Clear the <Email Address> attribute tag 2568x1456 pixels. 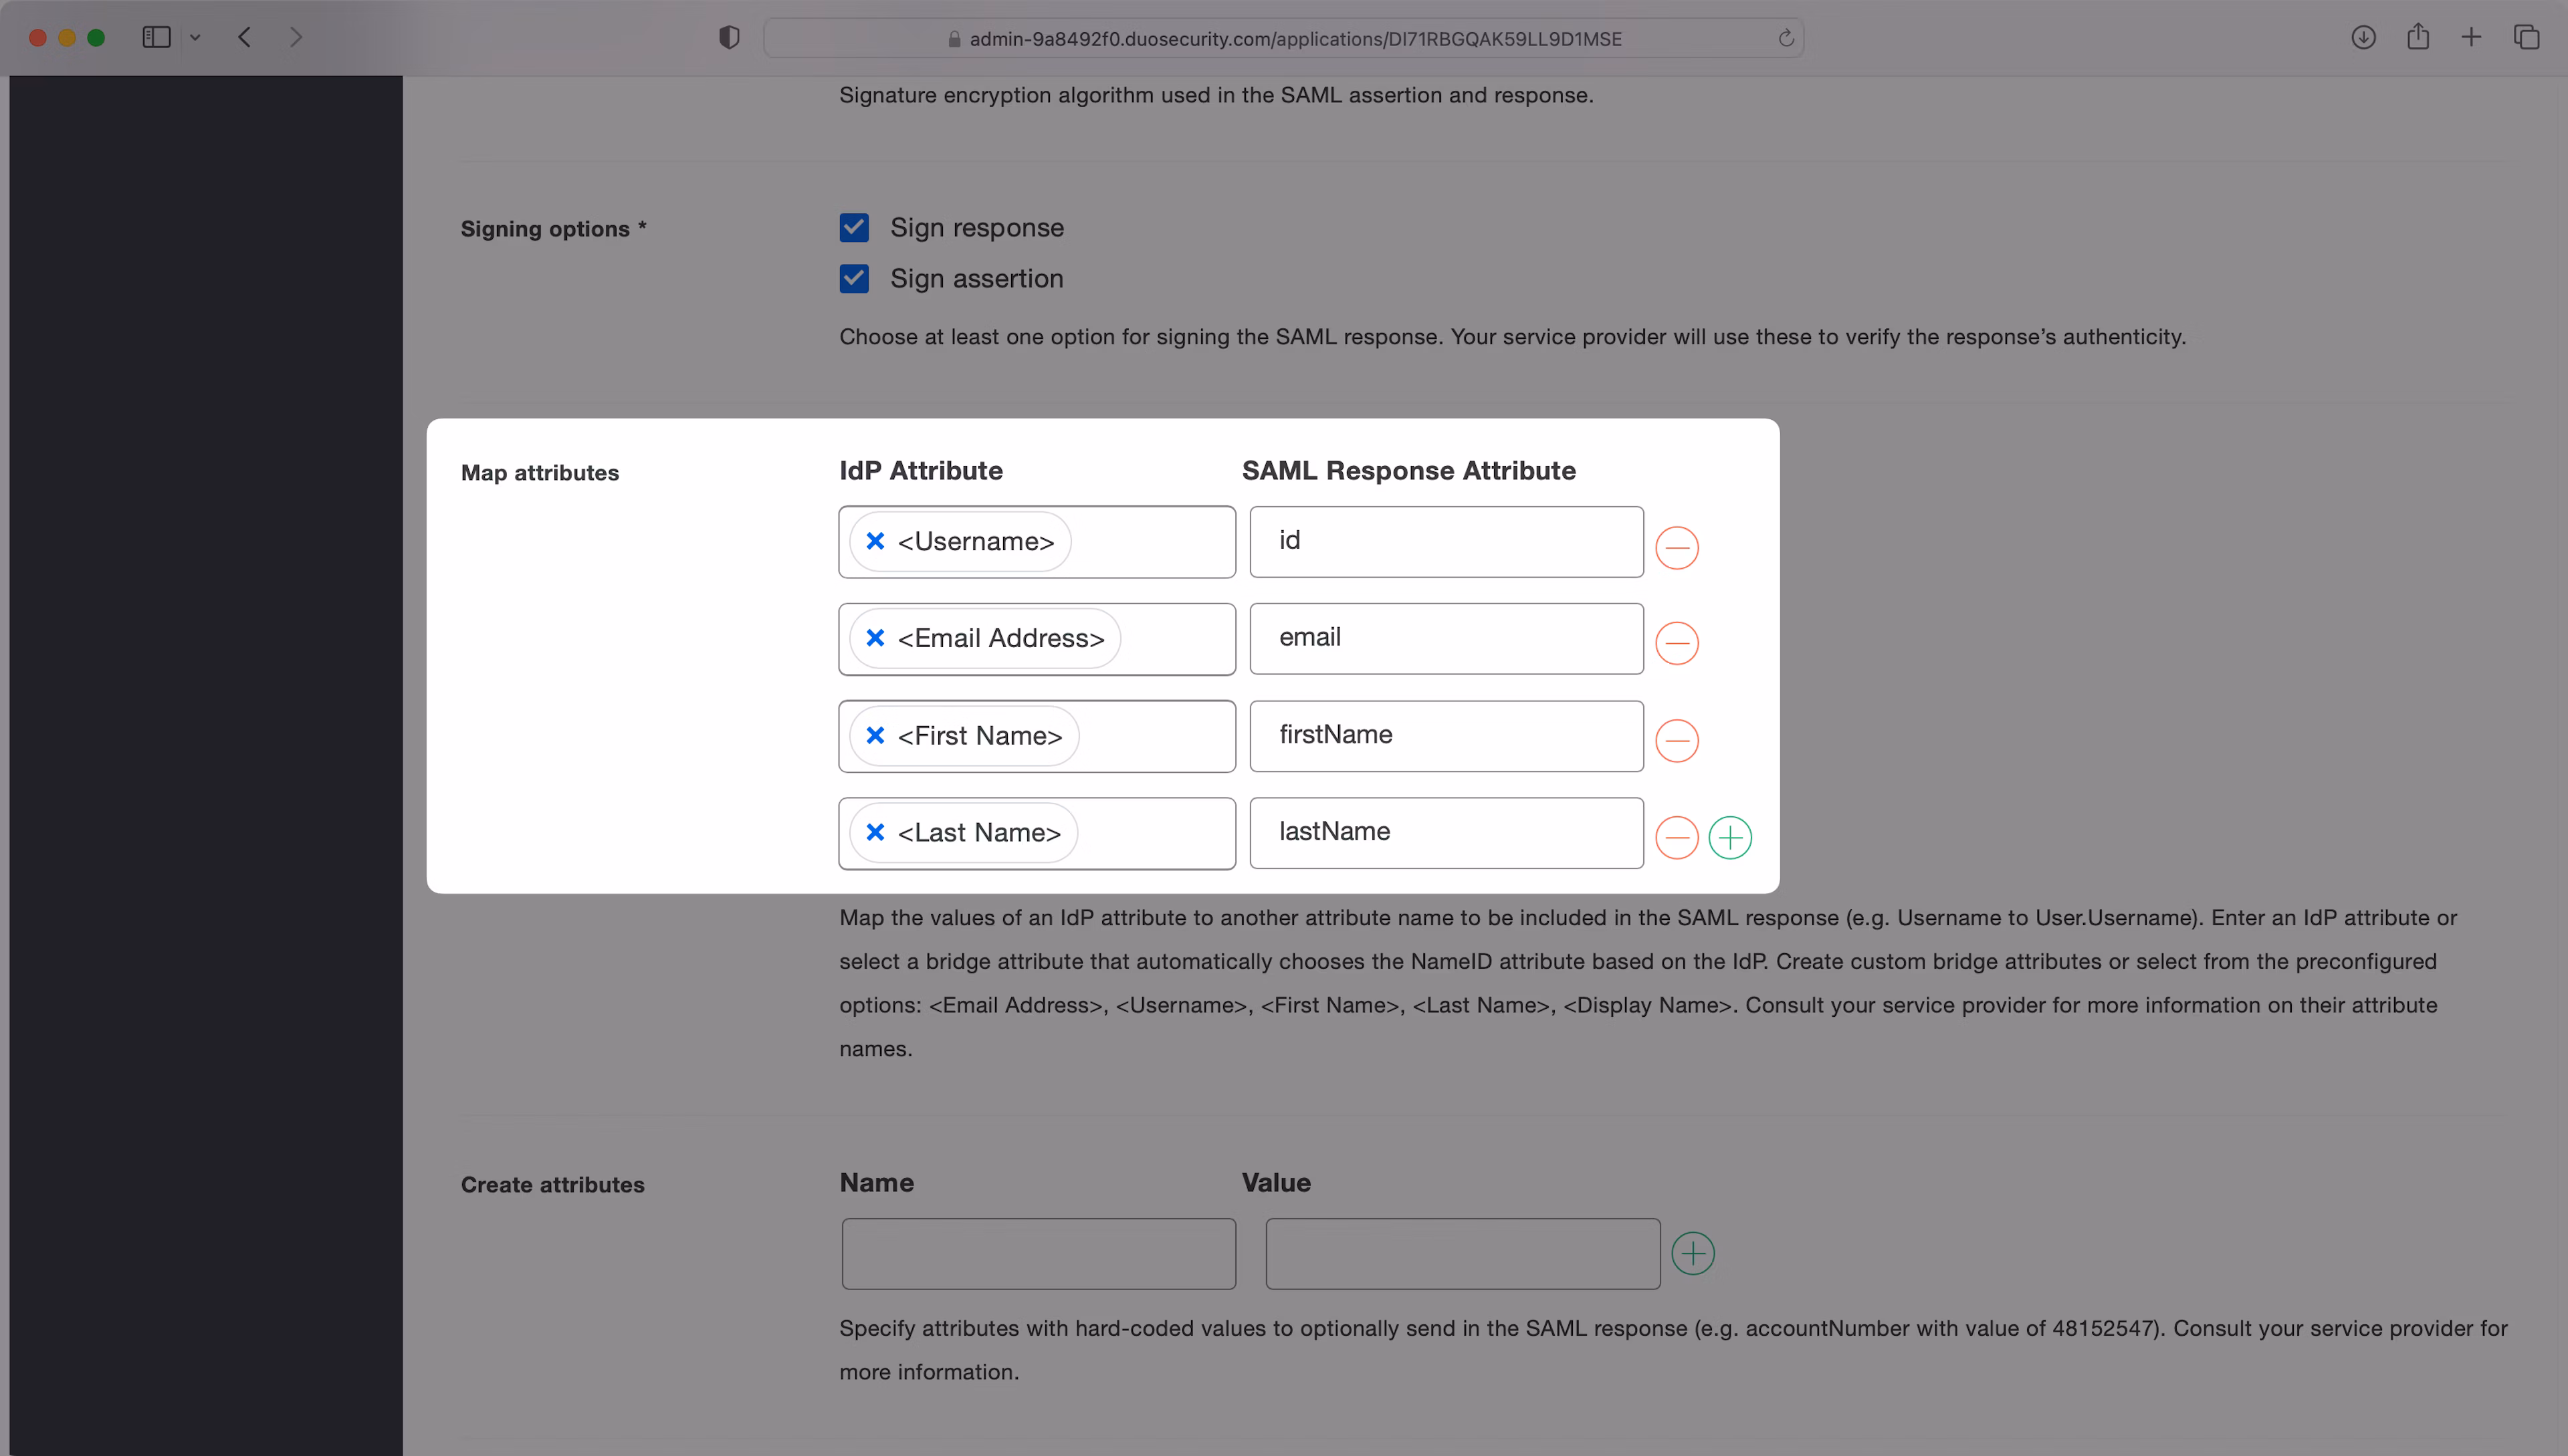[875, 638]
